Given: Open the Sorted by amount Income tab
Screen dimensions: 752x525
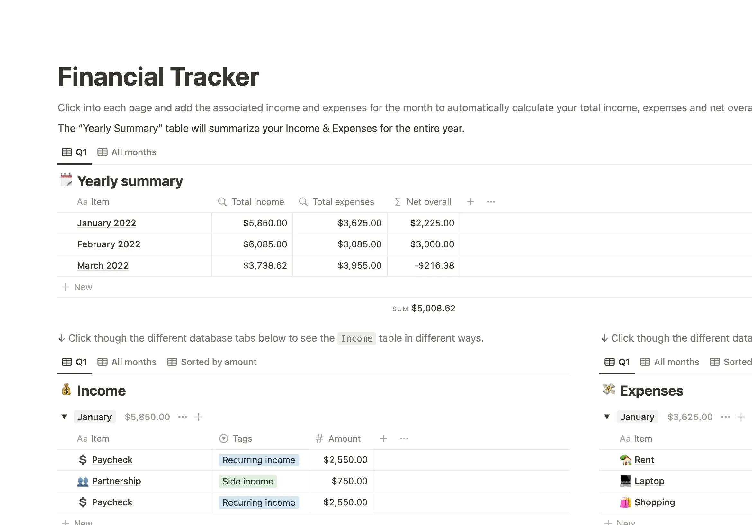Looking at the screenshot, I should tap(212, 362).
